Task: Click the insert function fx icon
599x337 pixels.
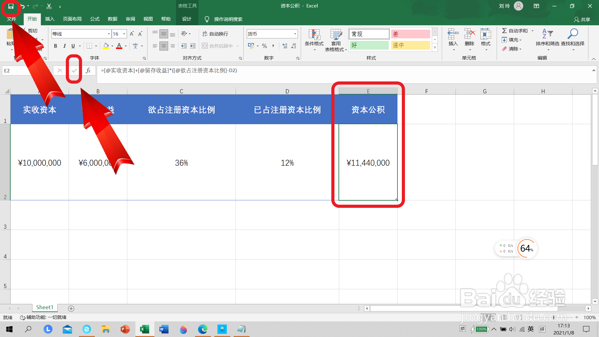Action: click(x=88, y=71)
